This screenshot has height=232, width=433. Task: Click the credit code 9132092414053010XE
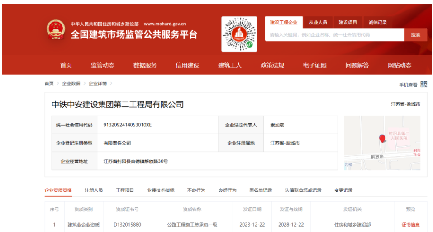[x=128, y=125]
